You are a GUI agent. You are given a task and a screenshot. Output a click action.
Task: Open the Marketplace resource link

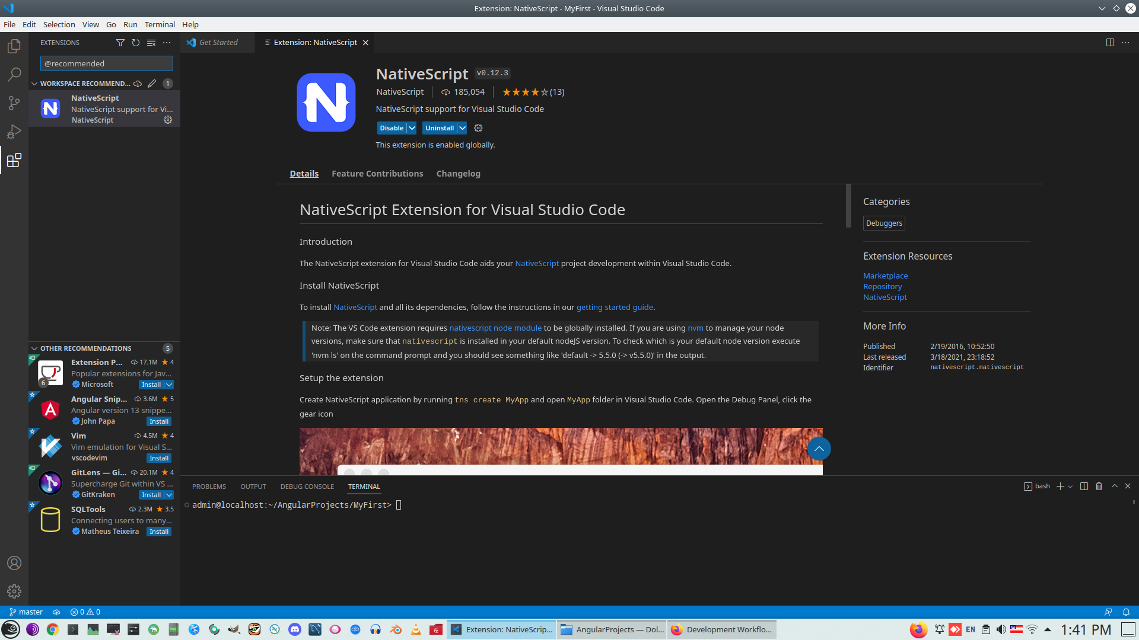885,276
